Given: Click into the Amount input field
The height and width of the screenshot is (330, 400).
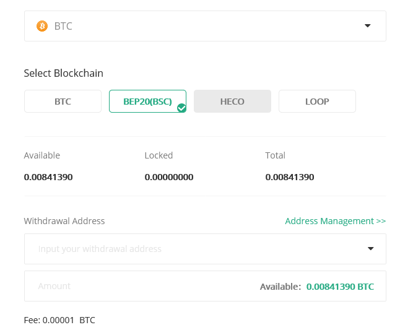Looking at the screenshot, I should coord(205,286).
